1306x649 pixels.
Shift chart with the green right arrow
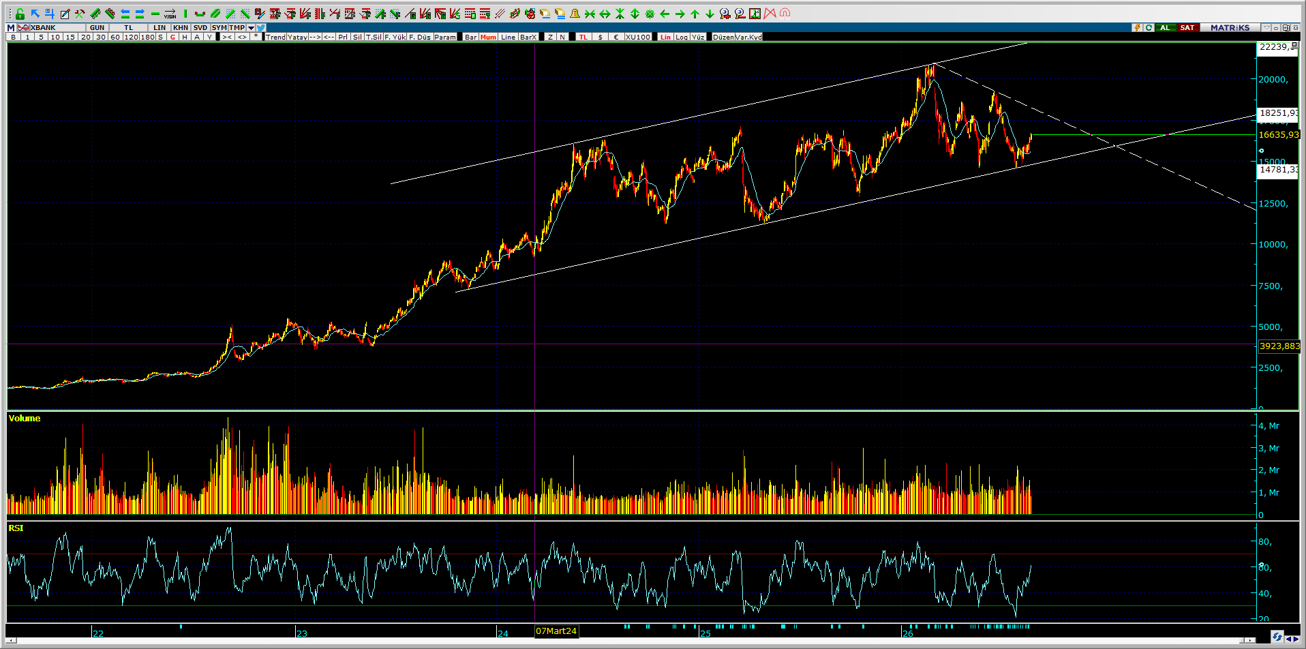click(x=680, y=14)
